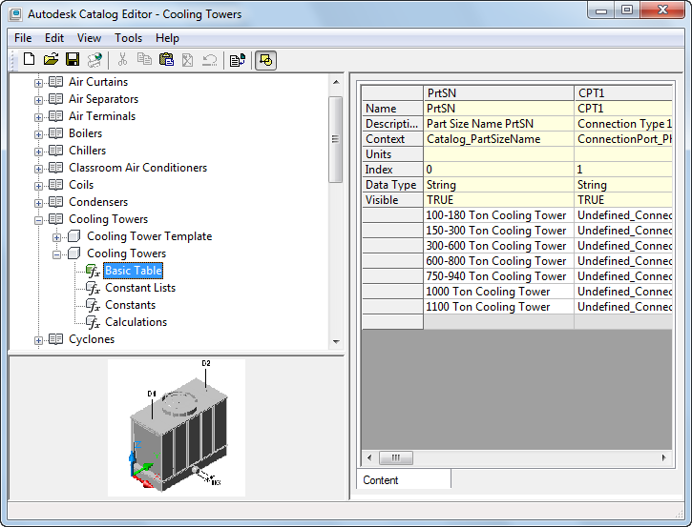Click the book icon beside Air Curtains
The width and height of the screenshot is (692, 527).
55,82
